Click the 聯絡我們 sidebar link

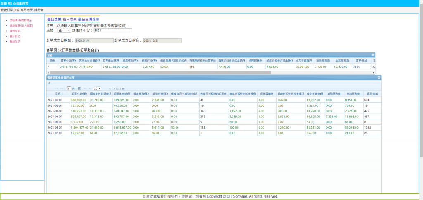coord(15,42)
